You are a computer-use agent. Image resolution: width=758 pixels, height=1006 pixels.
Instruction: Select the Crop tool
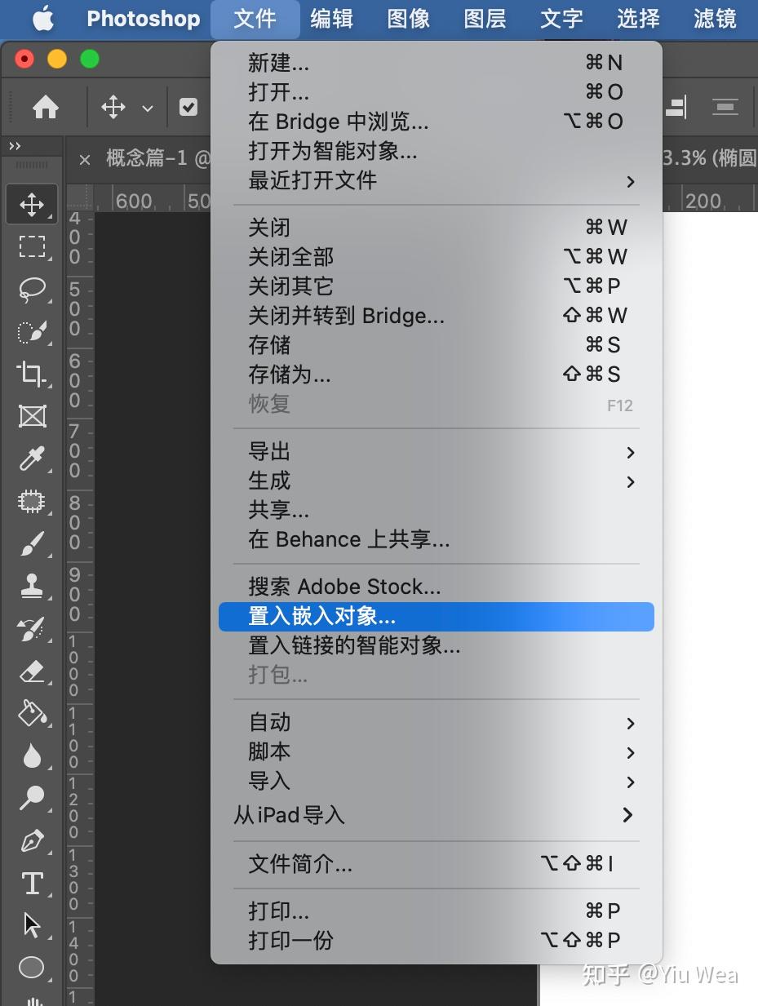[x=32, y=374]
